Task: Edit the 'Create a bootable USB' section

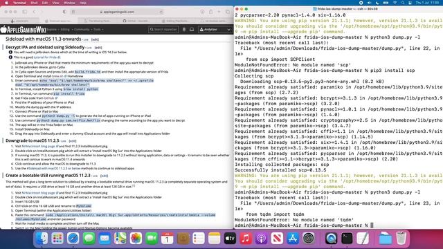Action: click(104, 176)
